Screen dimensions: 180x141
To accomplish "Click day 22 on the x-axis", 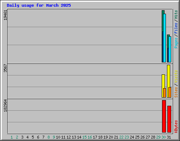I will tap(121, 137).
